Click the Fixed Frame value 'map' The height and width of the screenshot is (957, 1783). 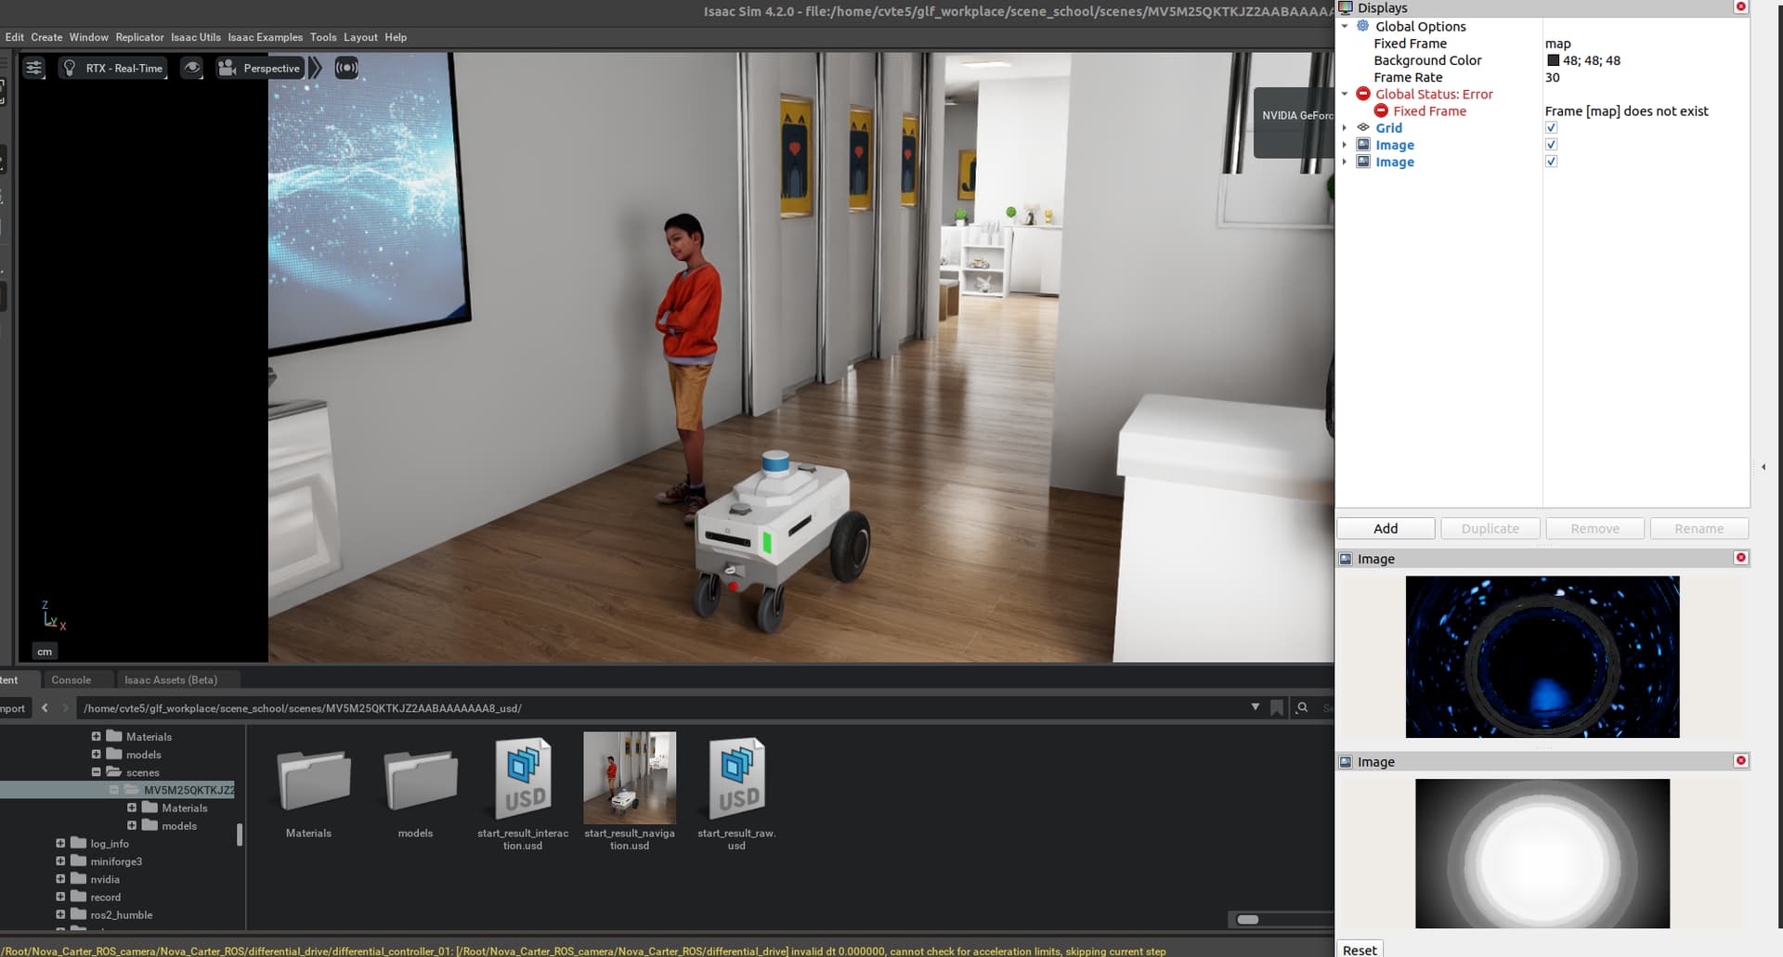point(1557,44)
